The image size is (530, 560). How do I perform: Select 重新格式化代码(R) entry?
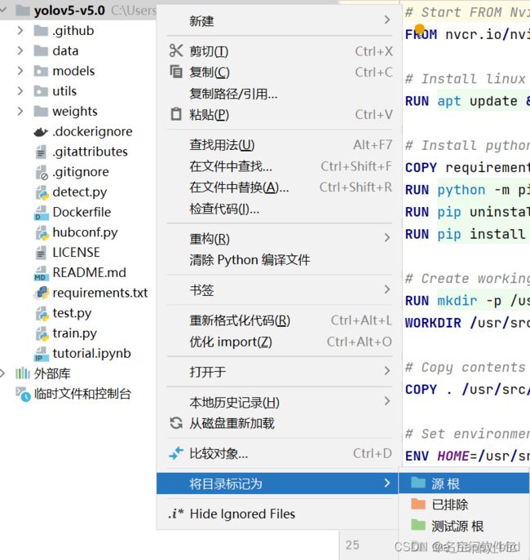[277, 320]
